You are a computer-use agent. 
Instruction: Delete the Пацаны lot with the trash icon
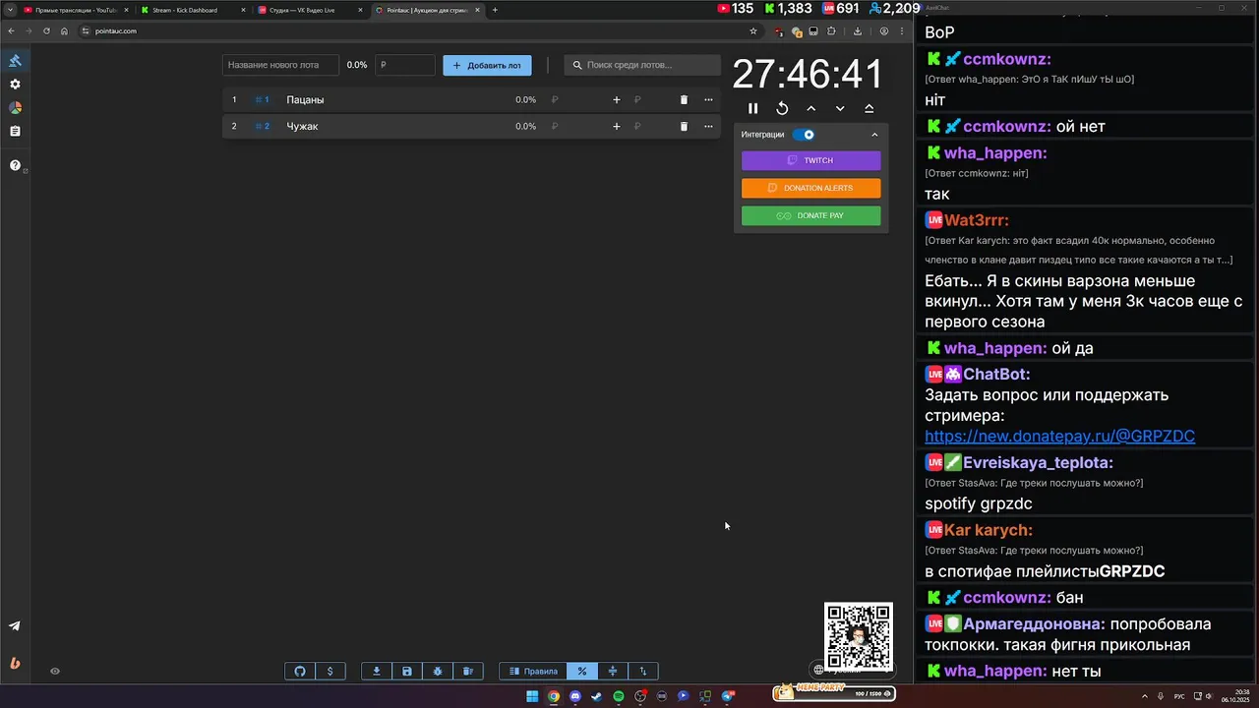684,99
